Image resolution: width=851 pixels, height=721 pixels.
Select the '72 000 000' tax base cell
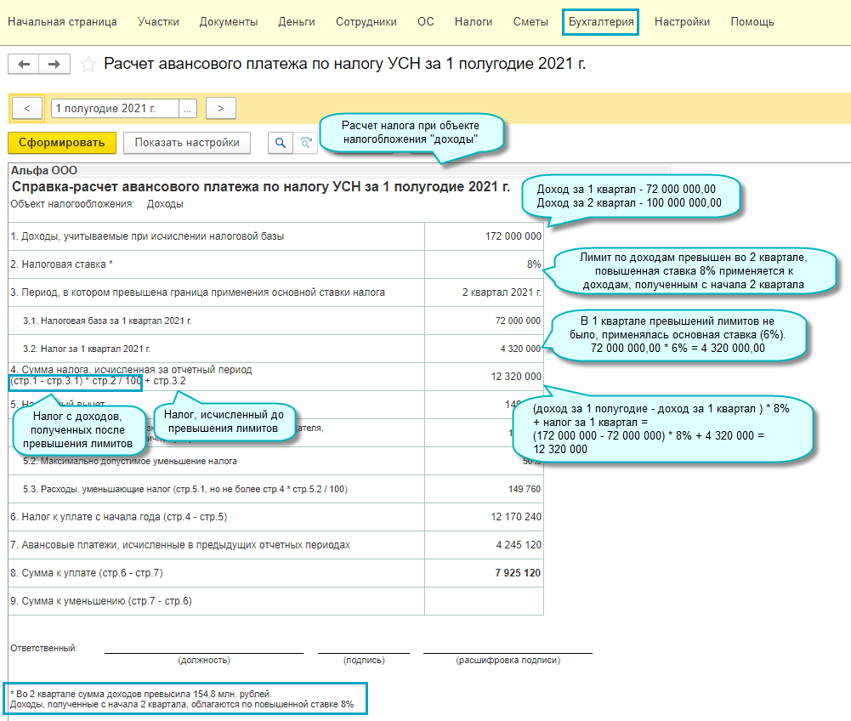484,321
